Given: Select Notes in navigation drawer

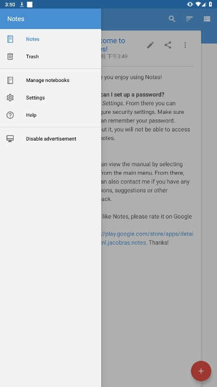Looking at the screenshot, I should tap(51, 39).
